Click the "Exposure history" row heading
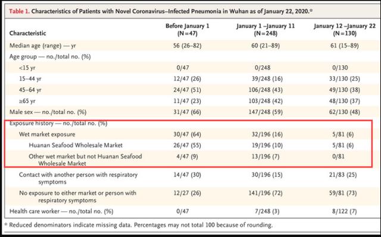 point(58,123)
